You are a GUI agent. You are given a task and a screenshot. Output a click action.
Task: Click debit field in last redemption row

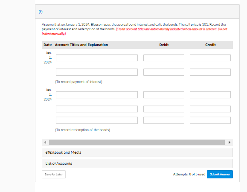click(164, 120)
